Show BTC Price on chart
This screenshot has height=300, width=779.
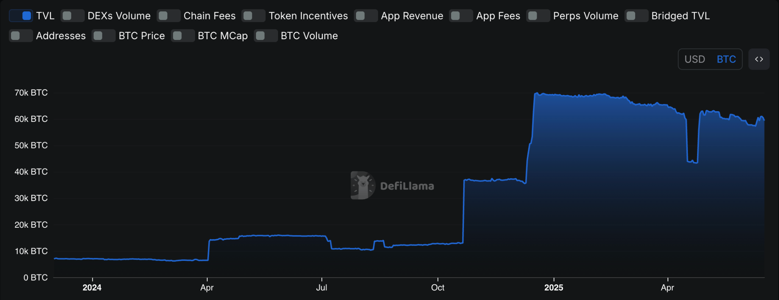pyautogui.click(x=103, y=35)
